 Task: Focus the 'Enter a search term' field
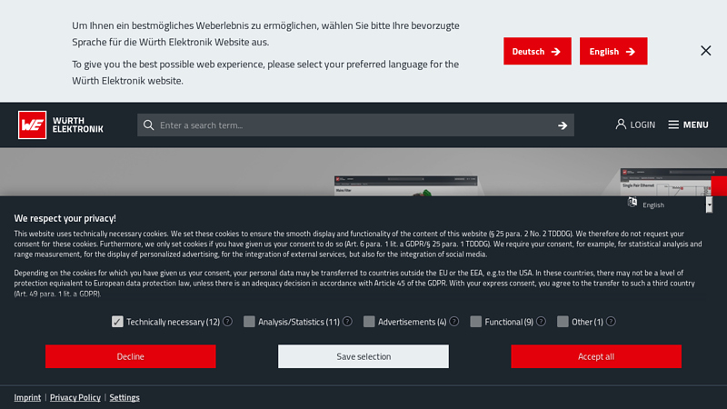tap(355, 125)
